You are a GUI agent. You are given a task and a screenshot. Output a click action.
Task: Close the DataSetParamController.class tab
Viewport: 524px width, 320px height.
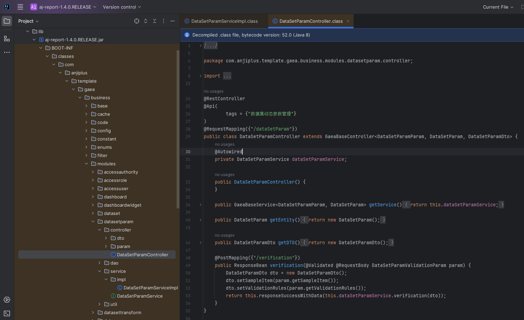[x=348, y=21]
